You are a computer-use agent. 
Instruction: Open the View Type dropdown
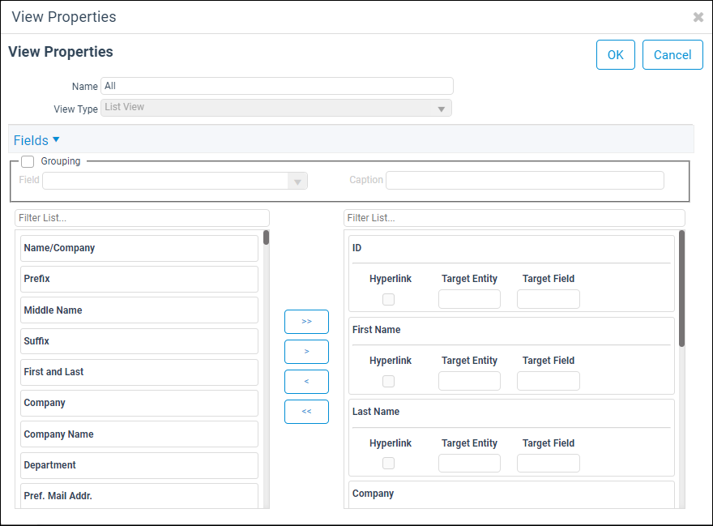pyautogui.click(x=276, y=108)
